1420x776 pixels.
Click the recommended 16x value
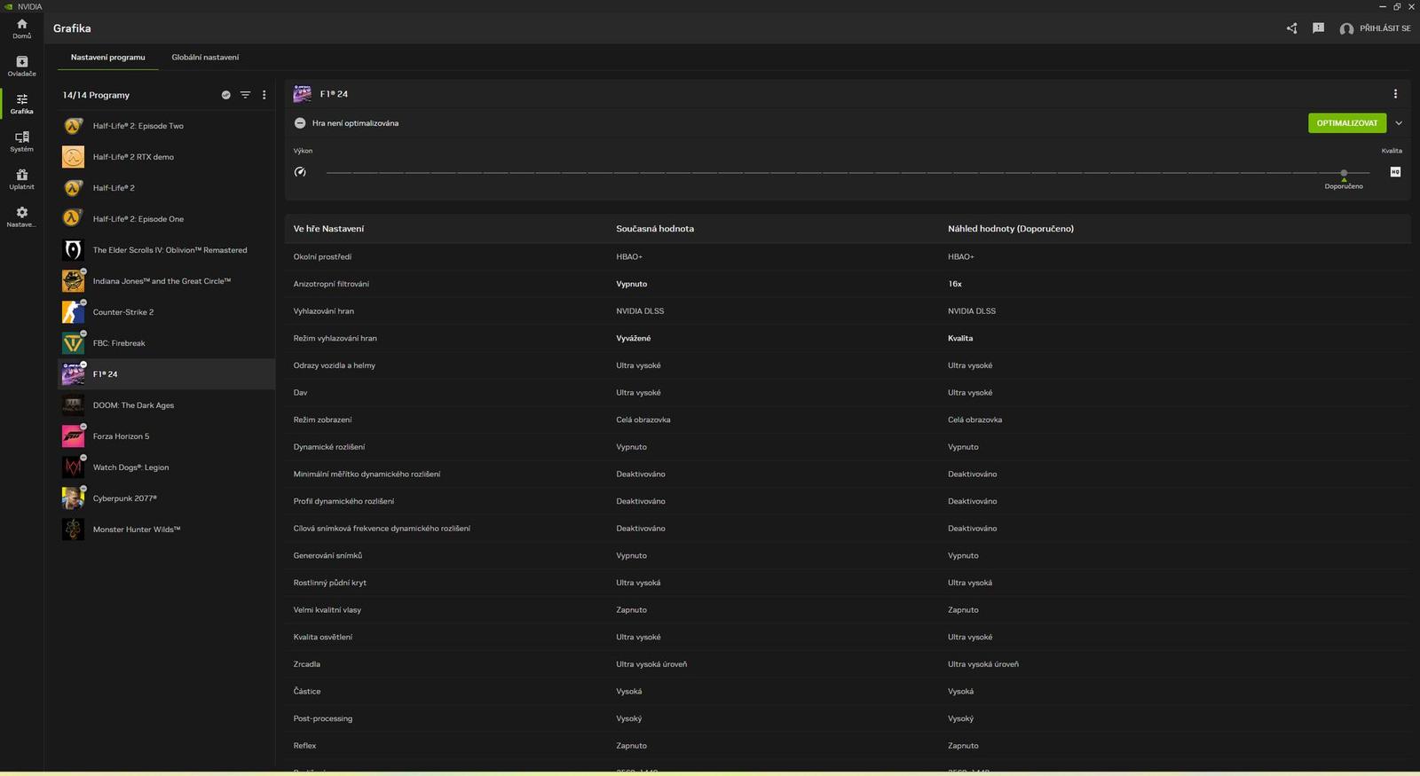click(955, 284)
